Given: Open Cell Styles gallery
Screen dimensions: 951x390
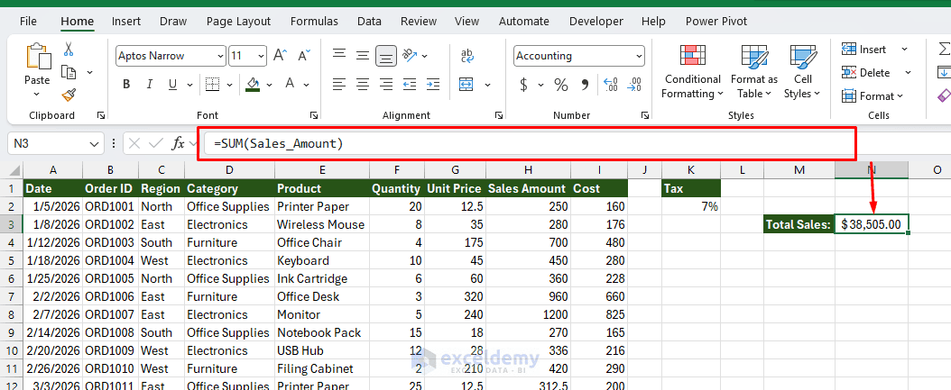Looking at the screenshot, I should pos(802,71).
